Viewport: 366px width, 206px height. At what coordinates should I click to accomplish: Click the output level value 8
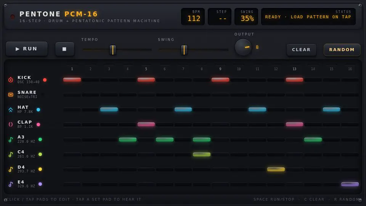click(257, 47)
